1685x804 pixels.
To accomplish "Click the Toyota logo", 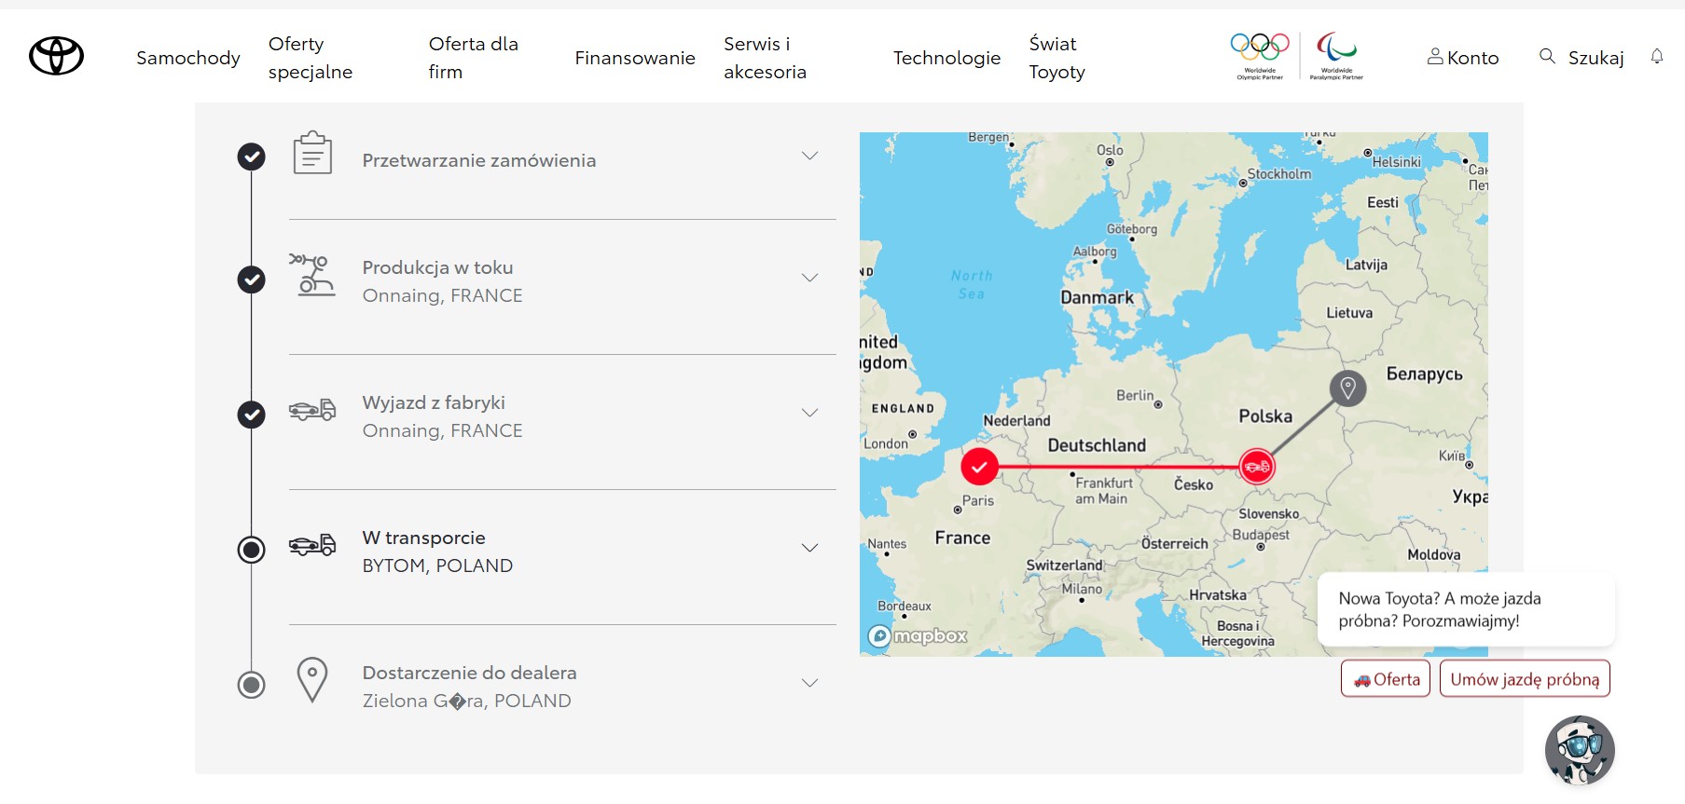I will click(56, 56).
